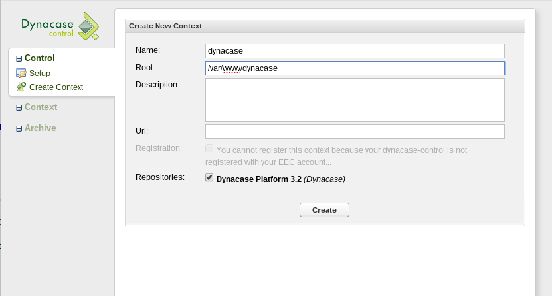Click the Dynacase control logo
The height and width of the screenshot is (296, 552).
coord(60,26)
